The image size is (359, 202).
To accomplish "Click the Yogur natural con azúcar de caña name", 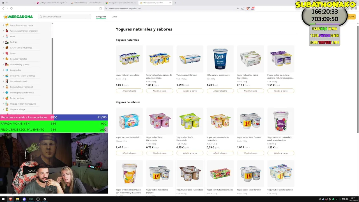I will pos(159,76).
